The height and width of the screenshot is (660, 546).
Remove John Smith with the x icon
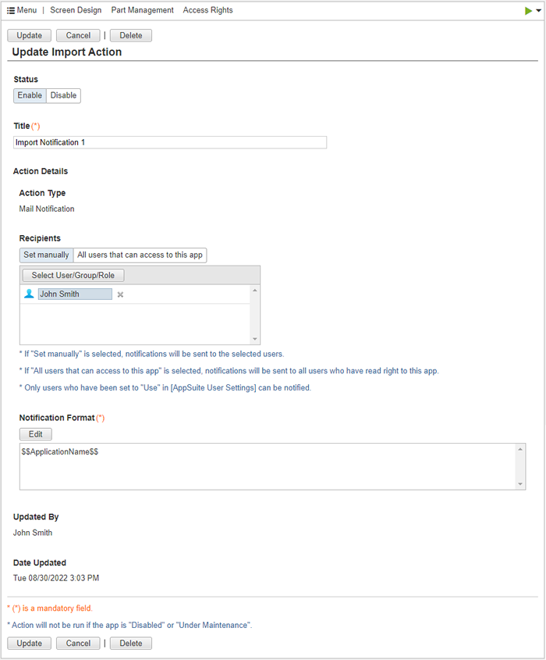point(120,294)
